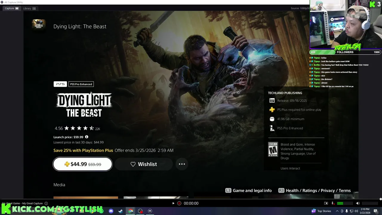Start recording with the red record button

click(x=179, y=203)
